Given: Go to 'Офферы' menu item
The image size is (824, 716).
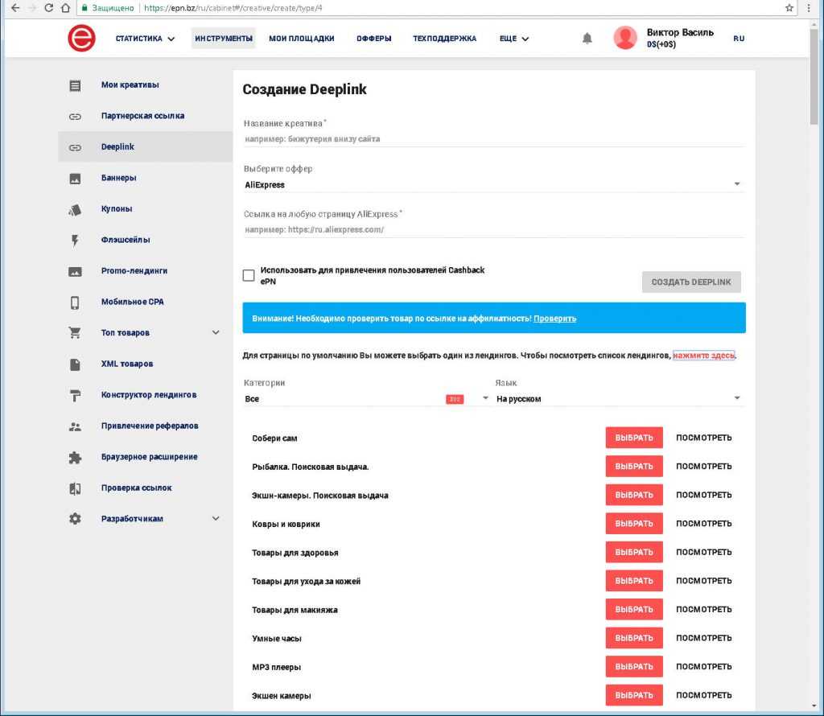Looking at the screenshot, I should 373,39.
